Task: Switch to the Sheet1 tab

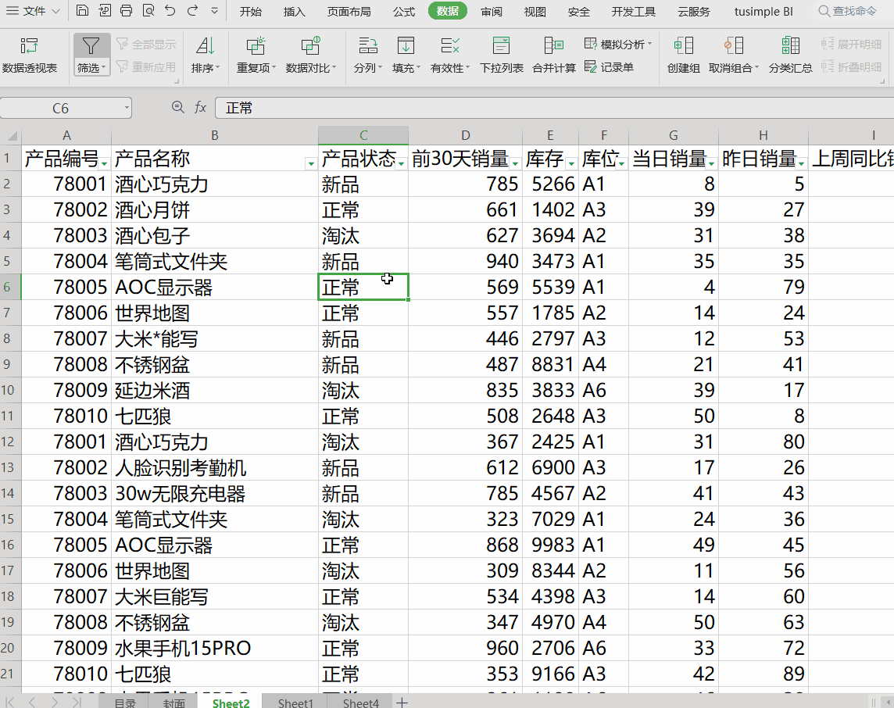Action: [295, 703]
